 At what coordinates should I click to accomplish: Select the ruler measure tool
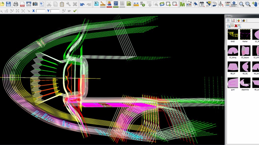pos(136,4)
